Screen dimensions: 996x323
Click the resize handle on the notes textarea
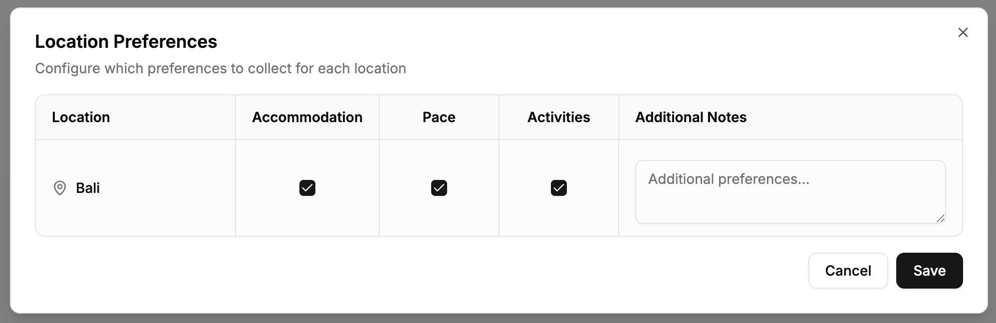click(x=940, y=218)
